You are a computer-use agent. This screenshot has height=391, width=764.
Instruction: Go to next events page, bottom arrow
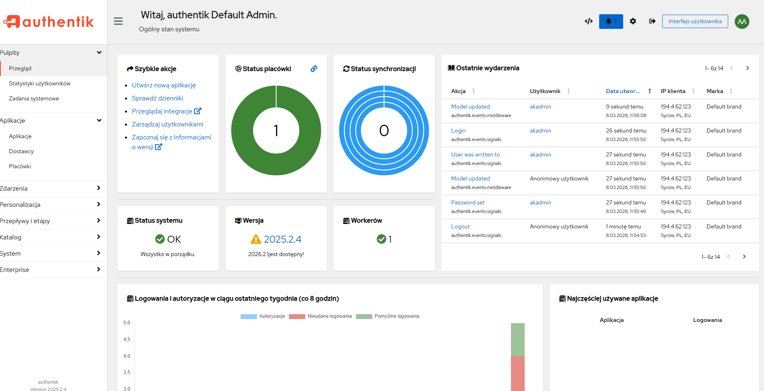[x=744, y=256]
